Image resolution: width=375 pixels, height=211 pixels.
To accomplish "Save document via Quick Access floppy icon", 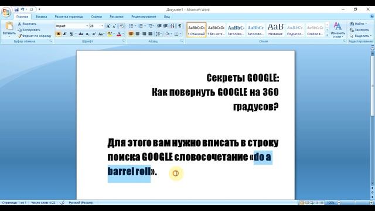I will pyautogui.click(x=16, y=9).
